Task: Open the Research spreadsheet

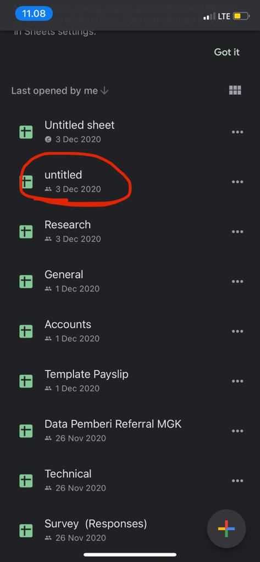Action: coord(130,232)
